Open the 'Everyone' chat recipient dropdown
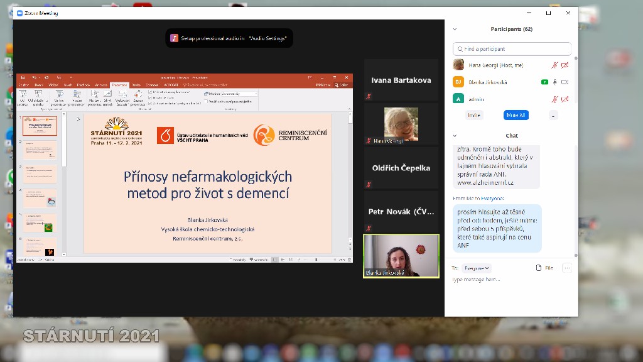Image resolution: width=643 pixels, height=362 pixels. (476, 268)
